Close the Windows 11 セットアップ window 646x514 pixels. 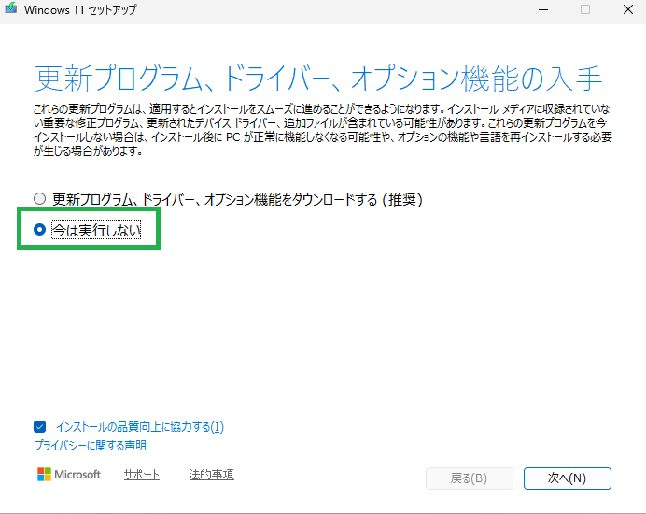coord(626,9)
